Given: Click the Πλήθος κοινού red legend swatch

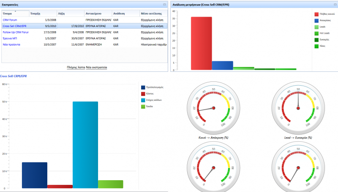Looking at the screenshot, I should (316, 14).
